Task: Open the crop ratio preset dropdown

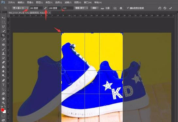Action: point(21,8)
